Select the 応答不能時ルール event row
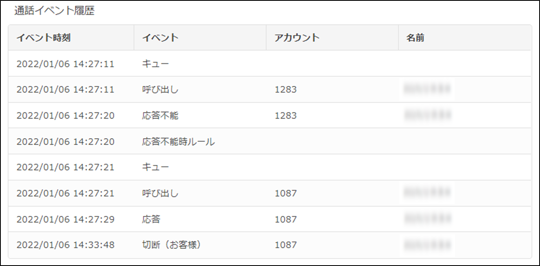 tap(270, 141)
